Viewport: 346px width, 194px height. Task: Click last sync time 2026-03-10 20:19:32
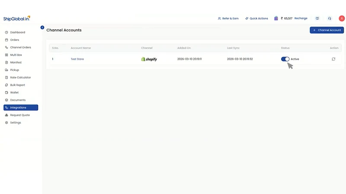point(240,59)
